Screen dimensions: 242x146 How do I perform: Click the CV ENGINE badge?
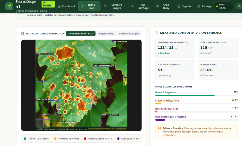tap(48, 4)
